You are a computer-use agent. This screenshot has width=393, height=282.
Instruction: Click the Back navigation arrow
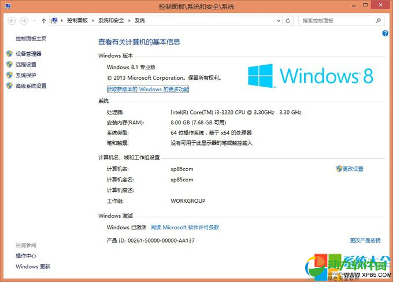pyautogui.click(x=12, y=21)
